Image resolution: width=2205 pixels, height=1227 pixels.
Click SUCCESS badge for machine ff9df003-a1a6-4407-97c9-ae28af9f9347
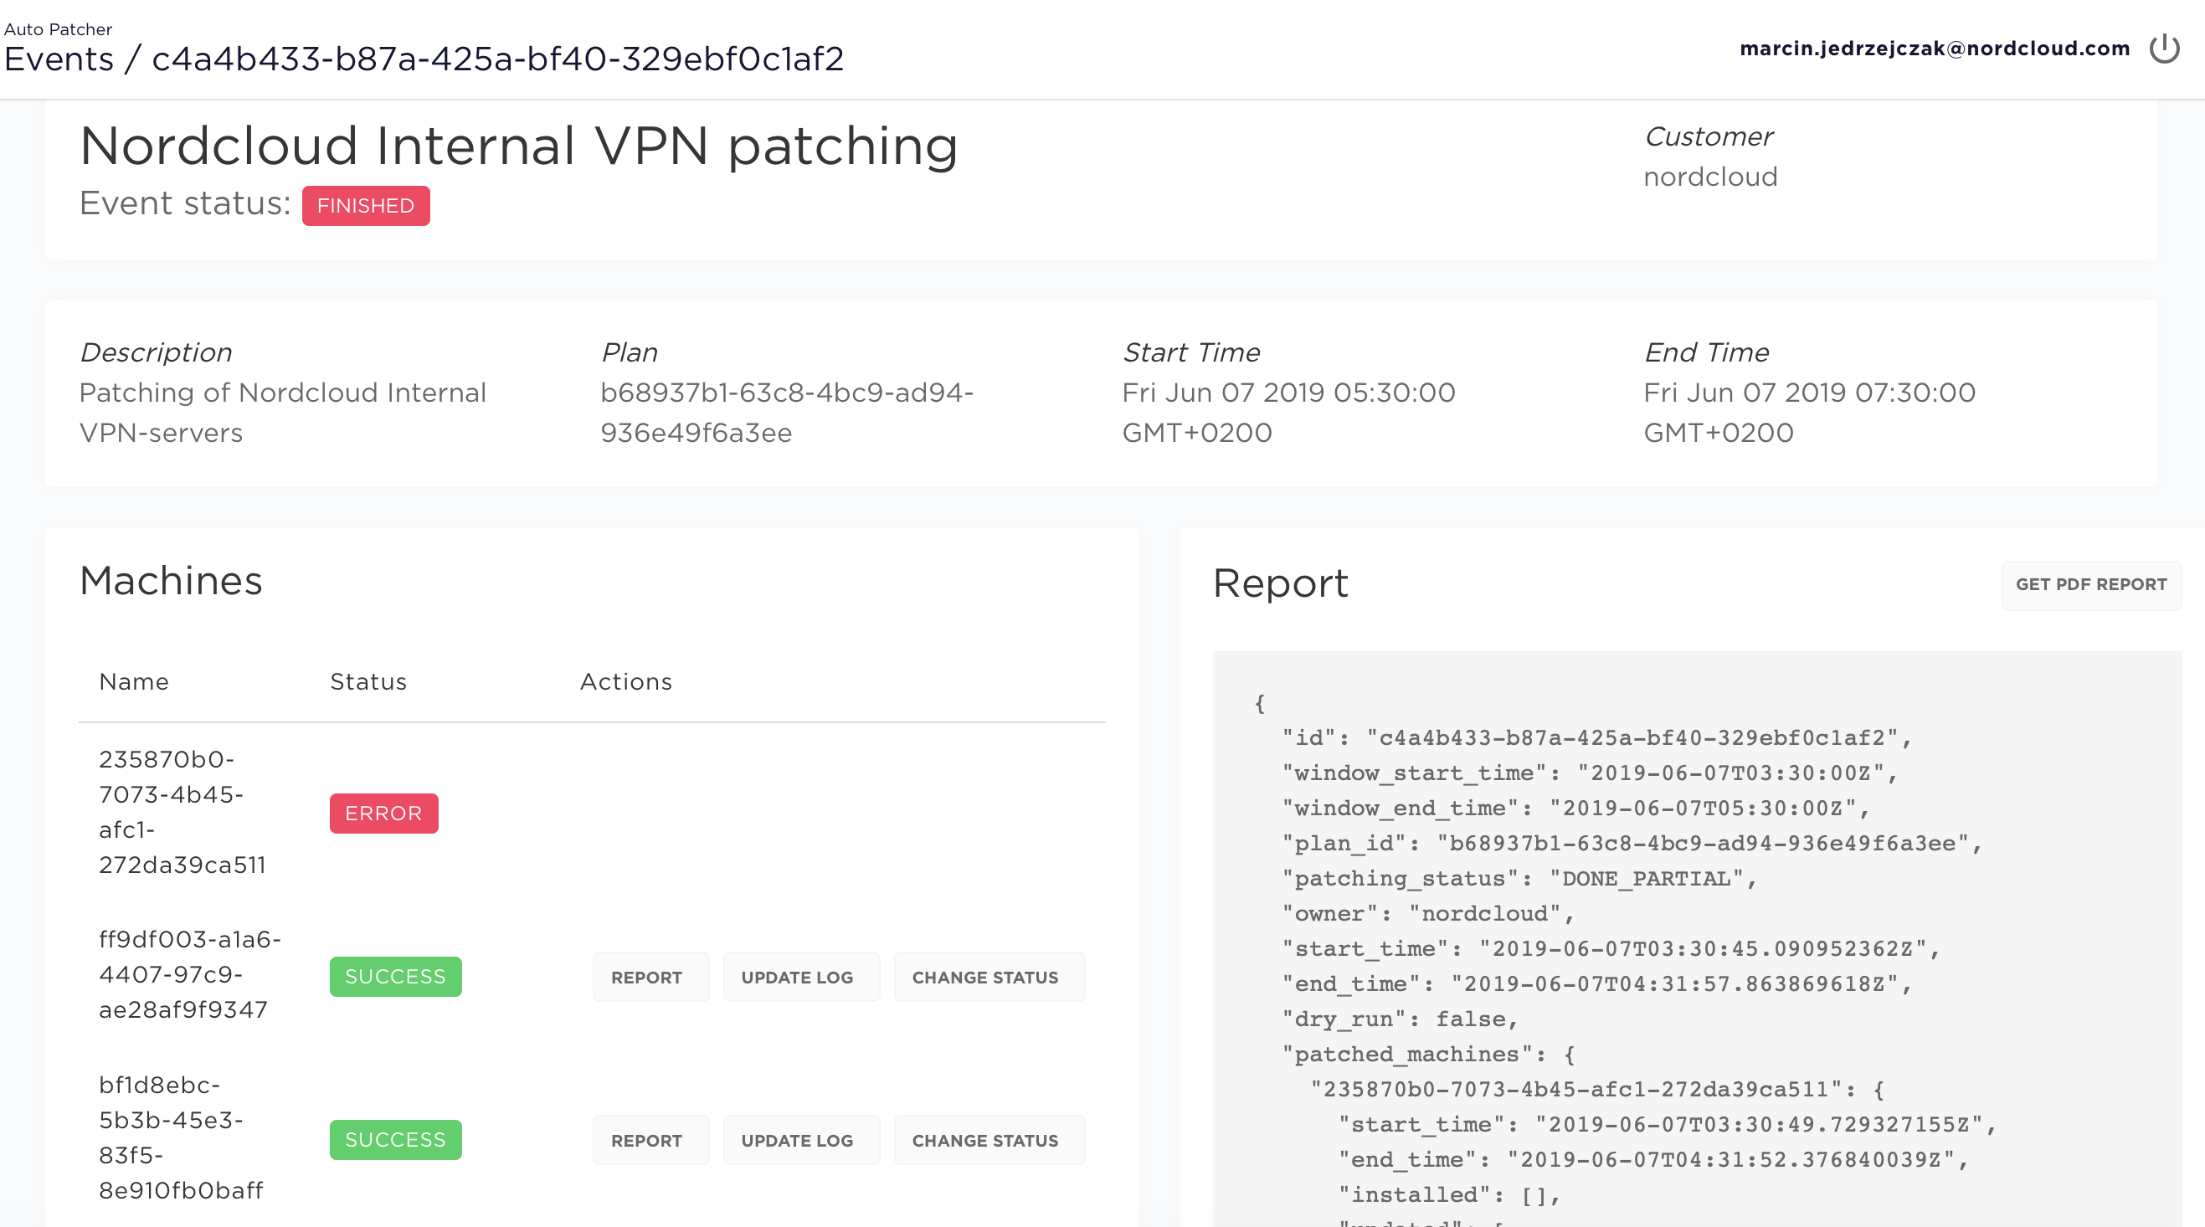pos(395,977)
